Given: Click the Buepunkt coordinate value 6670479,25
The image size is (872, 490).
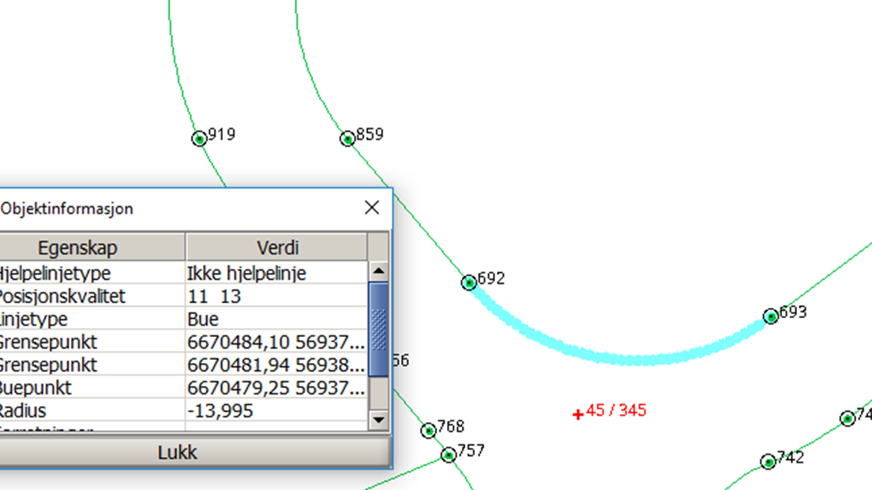Looking at the screenshot, I should (276, 388).
